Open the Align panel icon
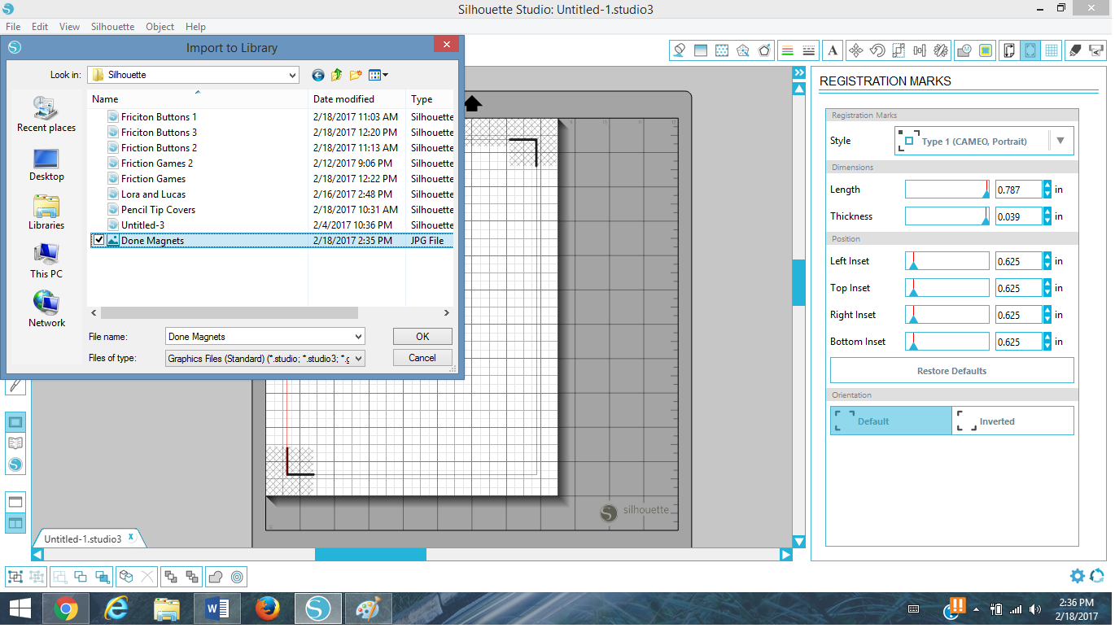 [x=920, y=50]
